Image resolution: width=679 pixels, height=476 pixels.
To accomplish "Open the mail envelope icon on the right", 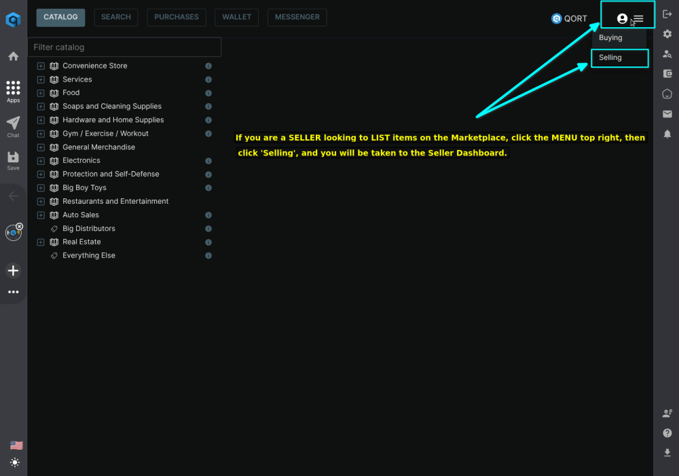I will click(x=667, y=114).
